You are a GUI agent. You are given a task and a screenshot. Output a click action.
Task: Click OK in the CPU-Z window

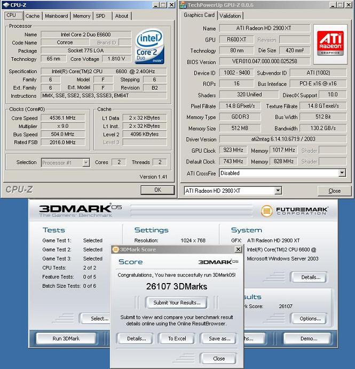[157, 190]
